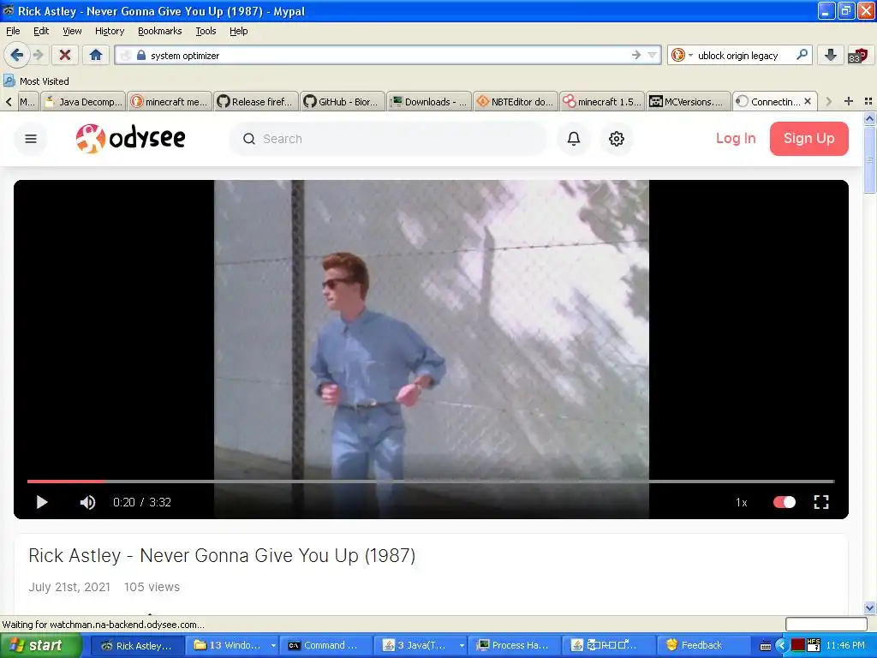Viewport: 877px width, 658px height.
Task: Switch to Process Hacker taskbar item
Action: pos(514,646)
